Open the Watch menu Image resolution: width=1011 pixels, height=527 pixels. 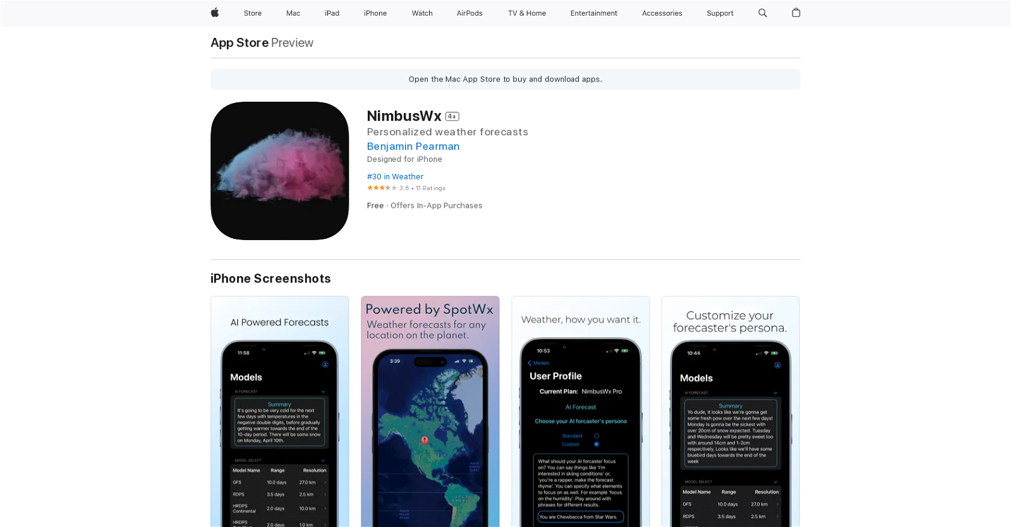pyautogui.click(x=422, y=13)
